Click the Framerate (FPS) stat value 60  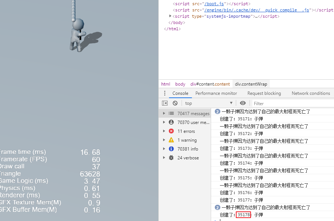point(96,159)
